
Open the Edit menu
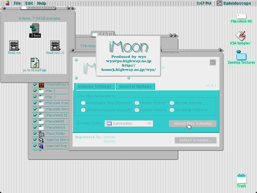[x=29, y=3]
